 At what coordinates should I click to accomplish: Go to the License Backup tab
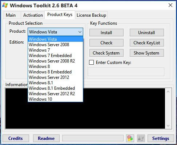pos(91,15)
